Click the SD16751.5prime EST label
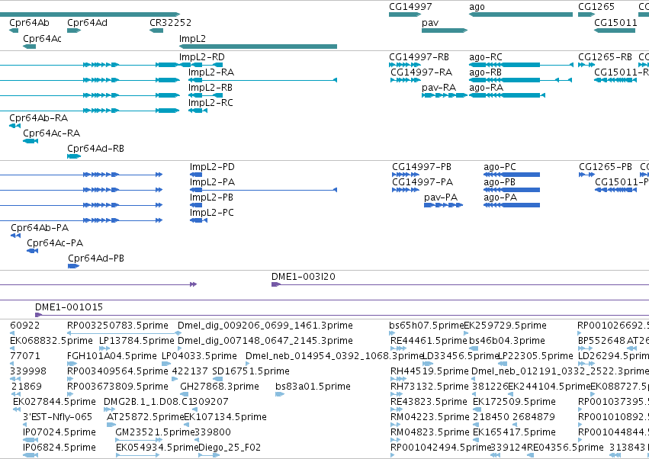The height and width of the screenshot is (459, 649). [x=251, y=371]
